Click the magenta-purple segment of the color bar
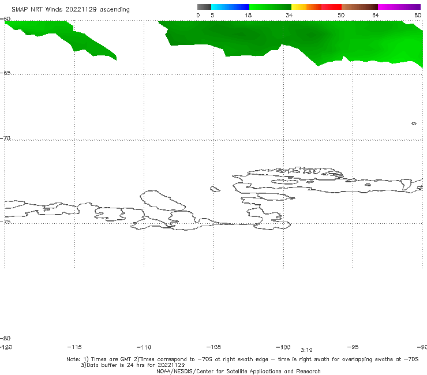The width and height of the screenshot is (427, 375). click(x=399, y=7)
